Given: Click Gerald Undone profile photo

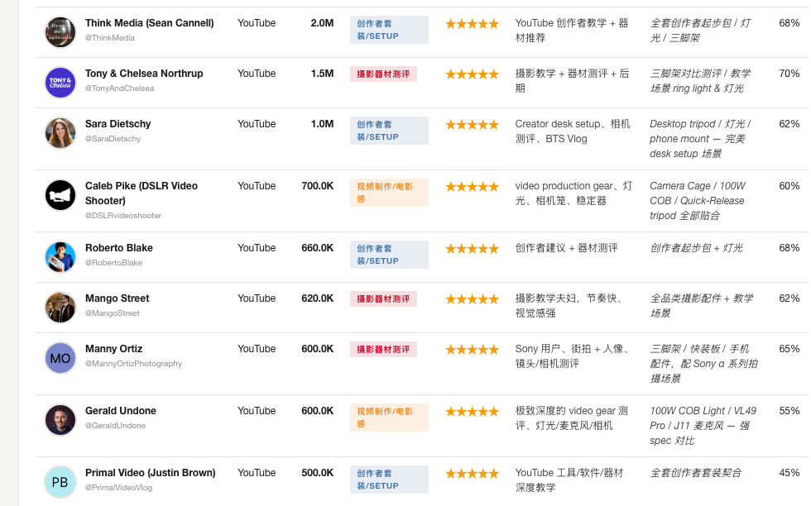Looking at the screenshot, I should pos(60,420).
